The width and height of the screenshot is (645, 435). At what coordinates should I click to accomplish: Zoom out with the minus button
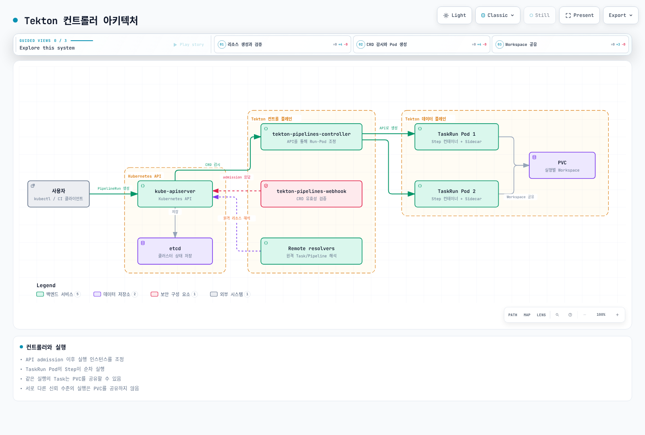pyautogui.click(x=585, y=315)
